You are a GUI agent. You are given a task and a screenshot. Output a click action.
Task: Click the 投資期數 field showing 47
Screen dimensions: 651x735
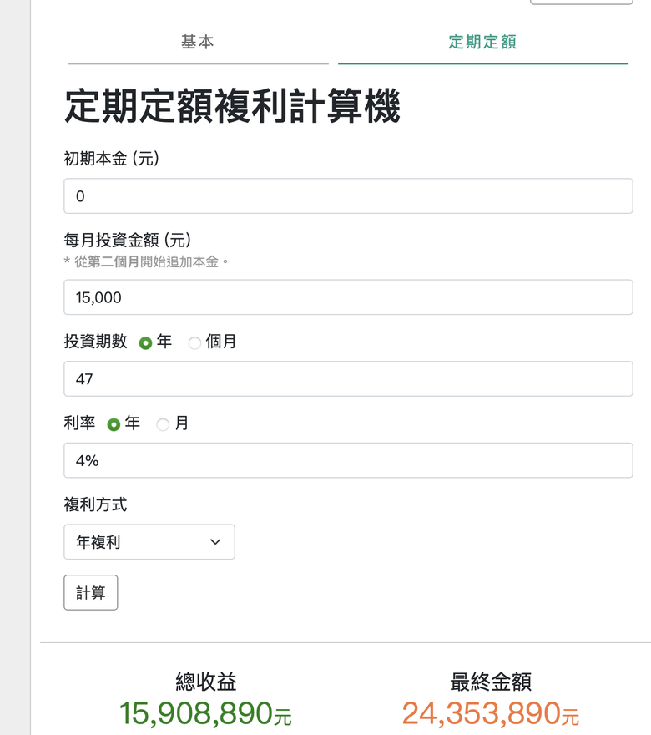coord(348,378)
